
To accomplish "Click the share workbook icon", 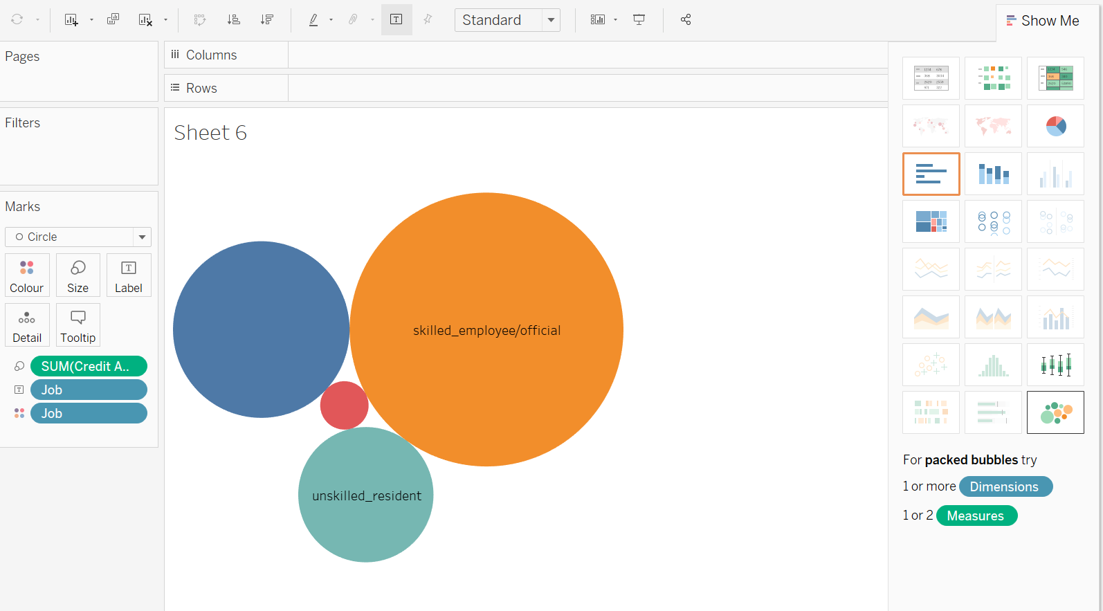I will pos(686,19).
